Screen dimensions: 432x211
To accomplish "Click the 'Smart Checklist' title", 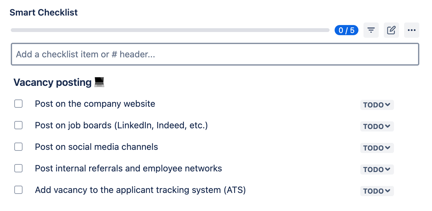I will 44,13.
